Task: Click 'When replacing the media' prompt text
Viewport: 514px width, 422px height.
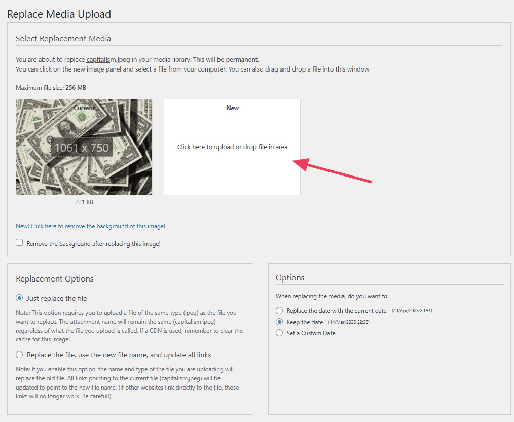Action: tap(332, 296)
